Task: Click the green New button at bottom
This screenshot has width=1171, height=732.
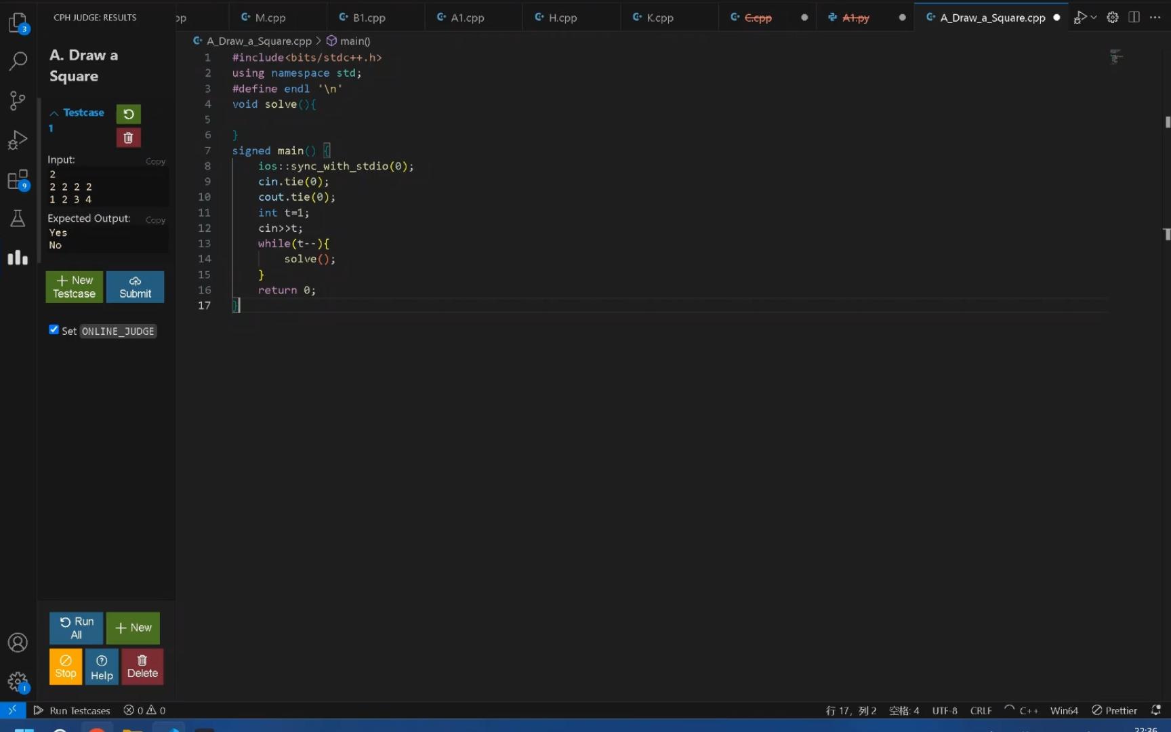Action: (133, 628)
